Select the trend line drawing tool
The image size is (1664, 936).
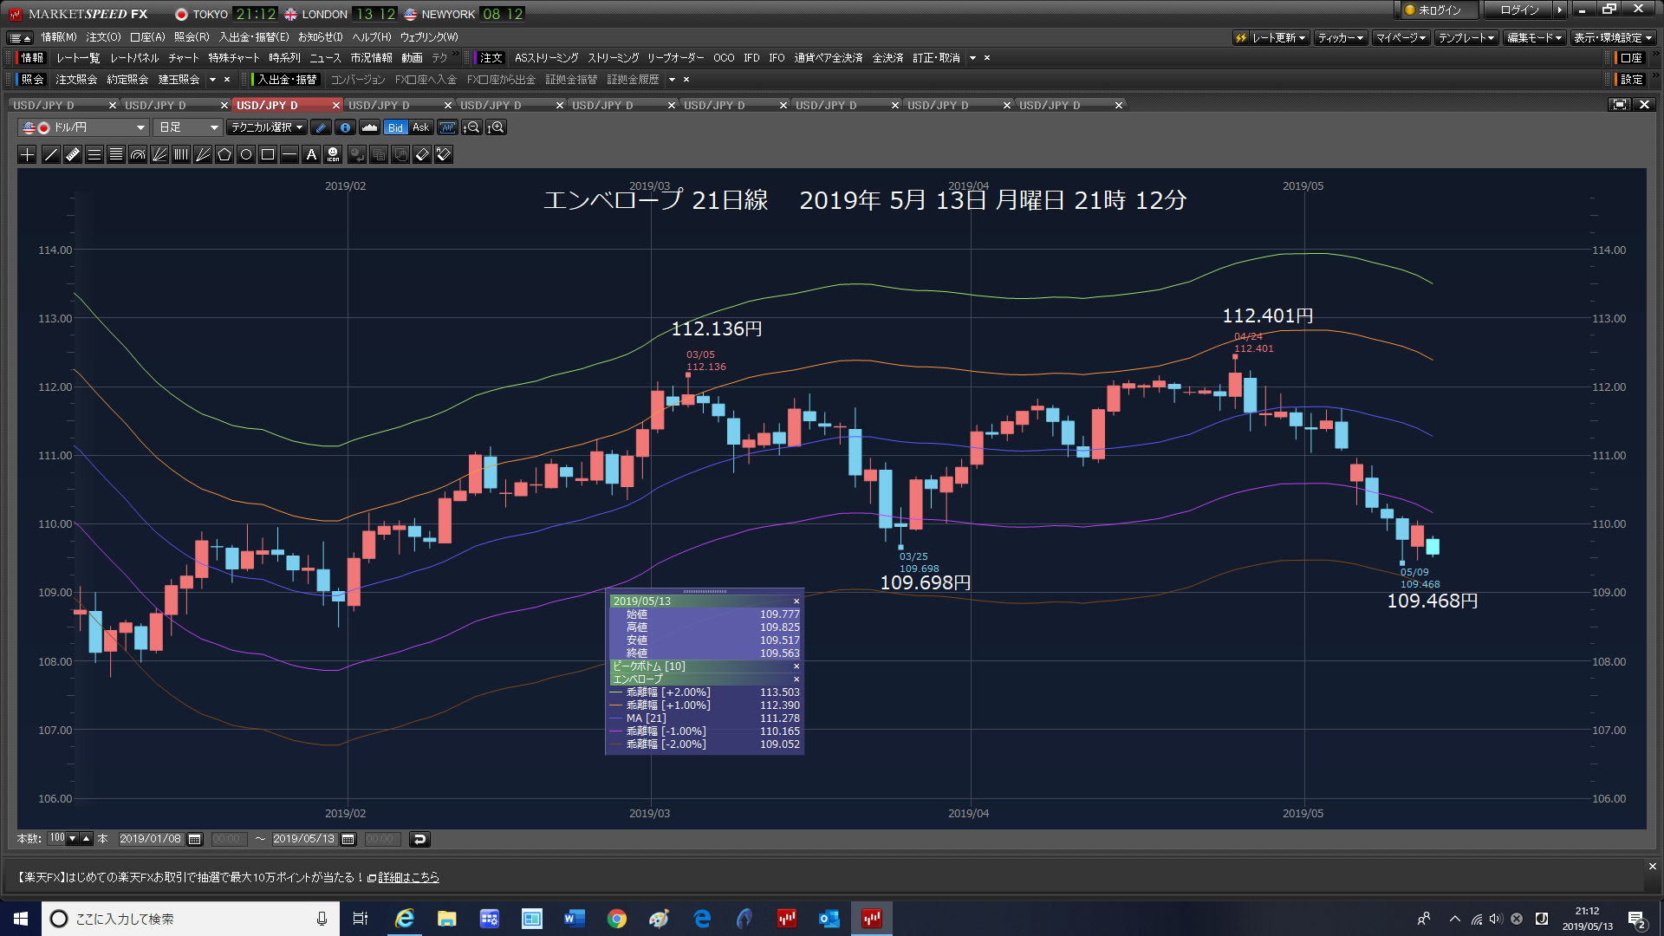[x=51, y=154]
